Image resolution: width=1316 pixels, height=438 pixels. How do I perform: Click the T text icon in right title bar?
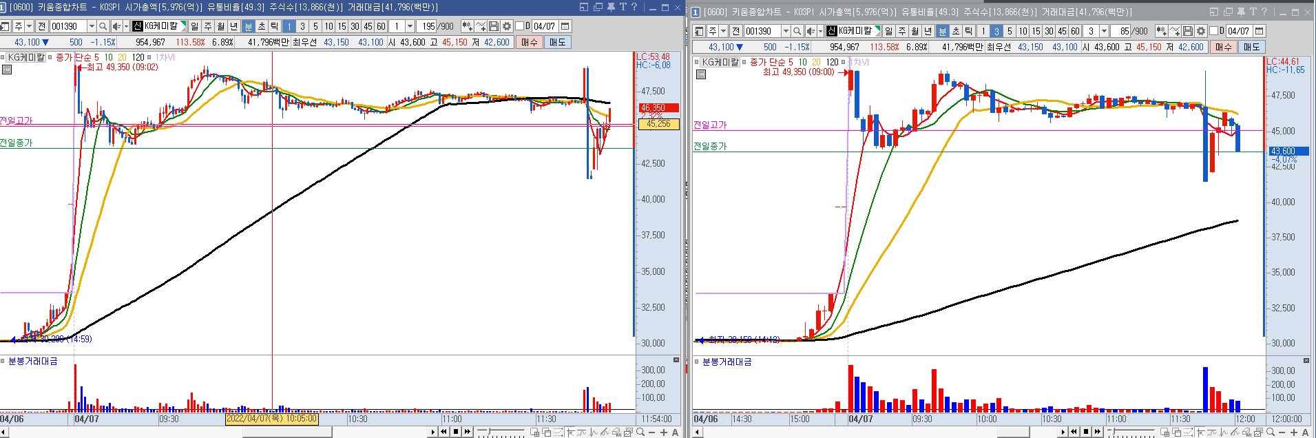point(1253,12)
